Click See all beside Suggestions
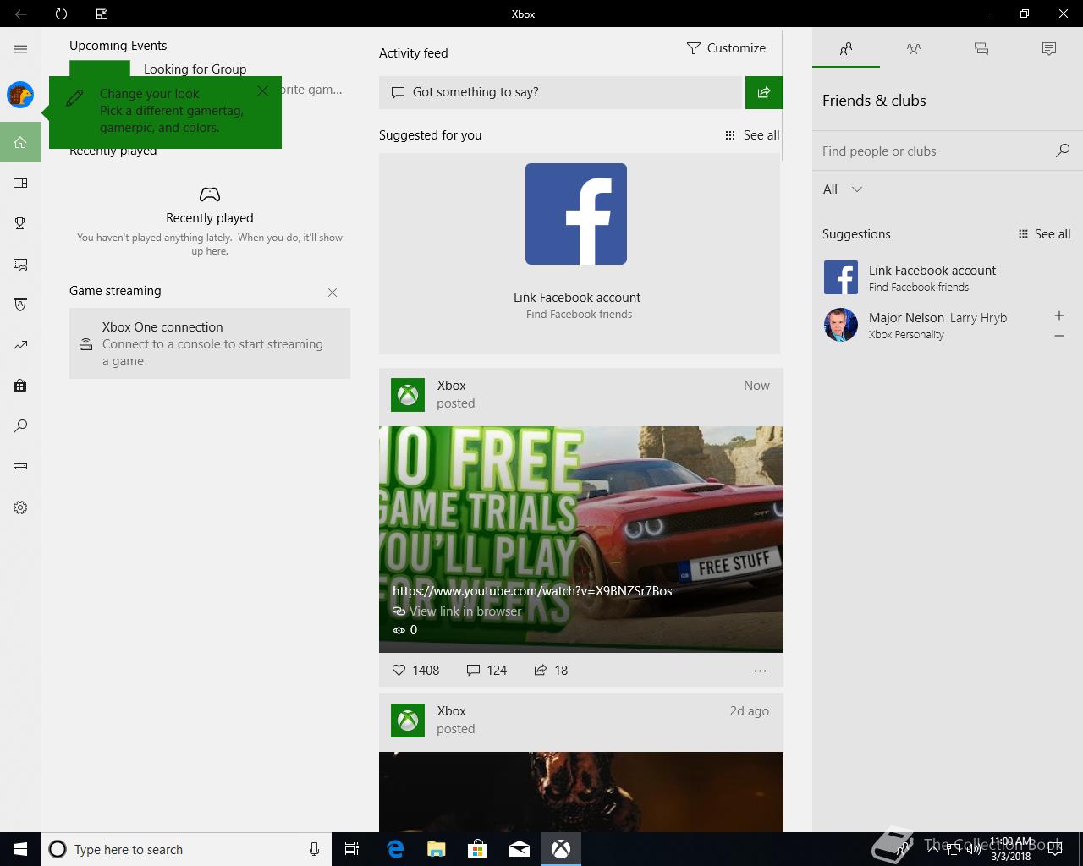 coord(1044,234)
